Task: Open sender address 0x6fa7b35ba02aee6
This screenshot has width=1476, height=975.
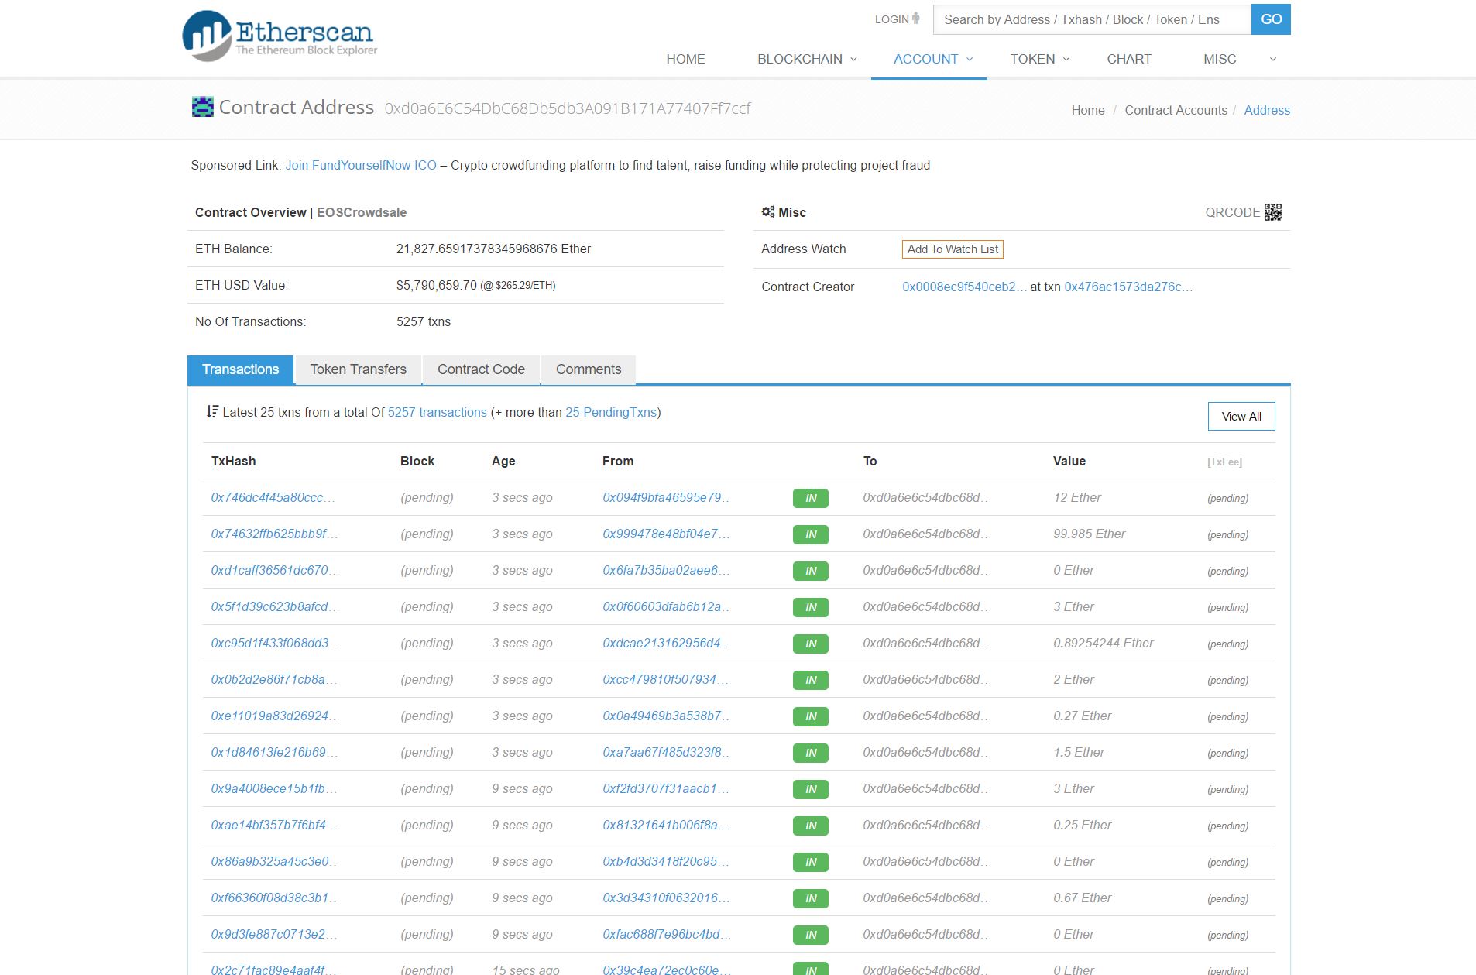Action: [666, 570]
